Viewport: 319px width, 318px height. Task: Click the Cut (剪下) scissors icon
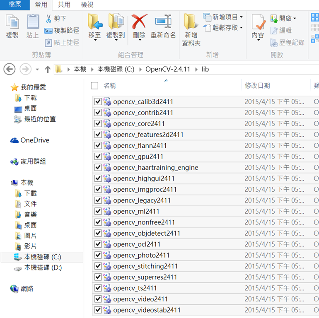(48, 19)
